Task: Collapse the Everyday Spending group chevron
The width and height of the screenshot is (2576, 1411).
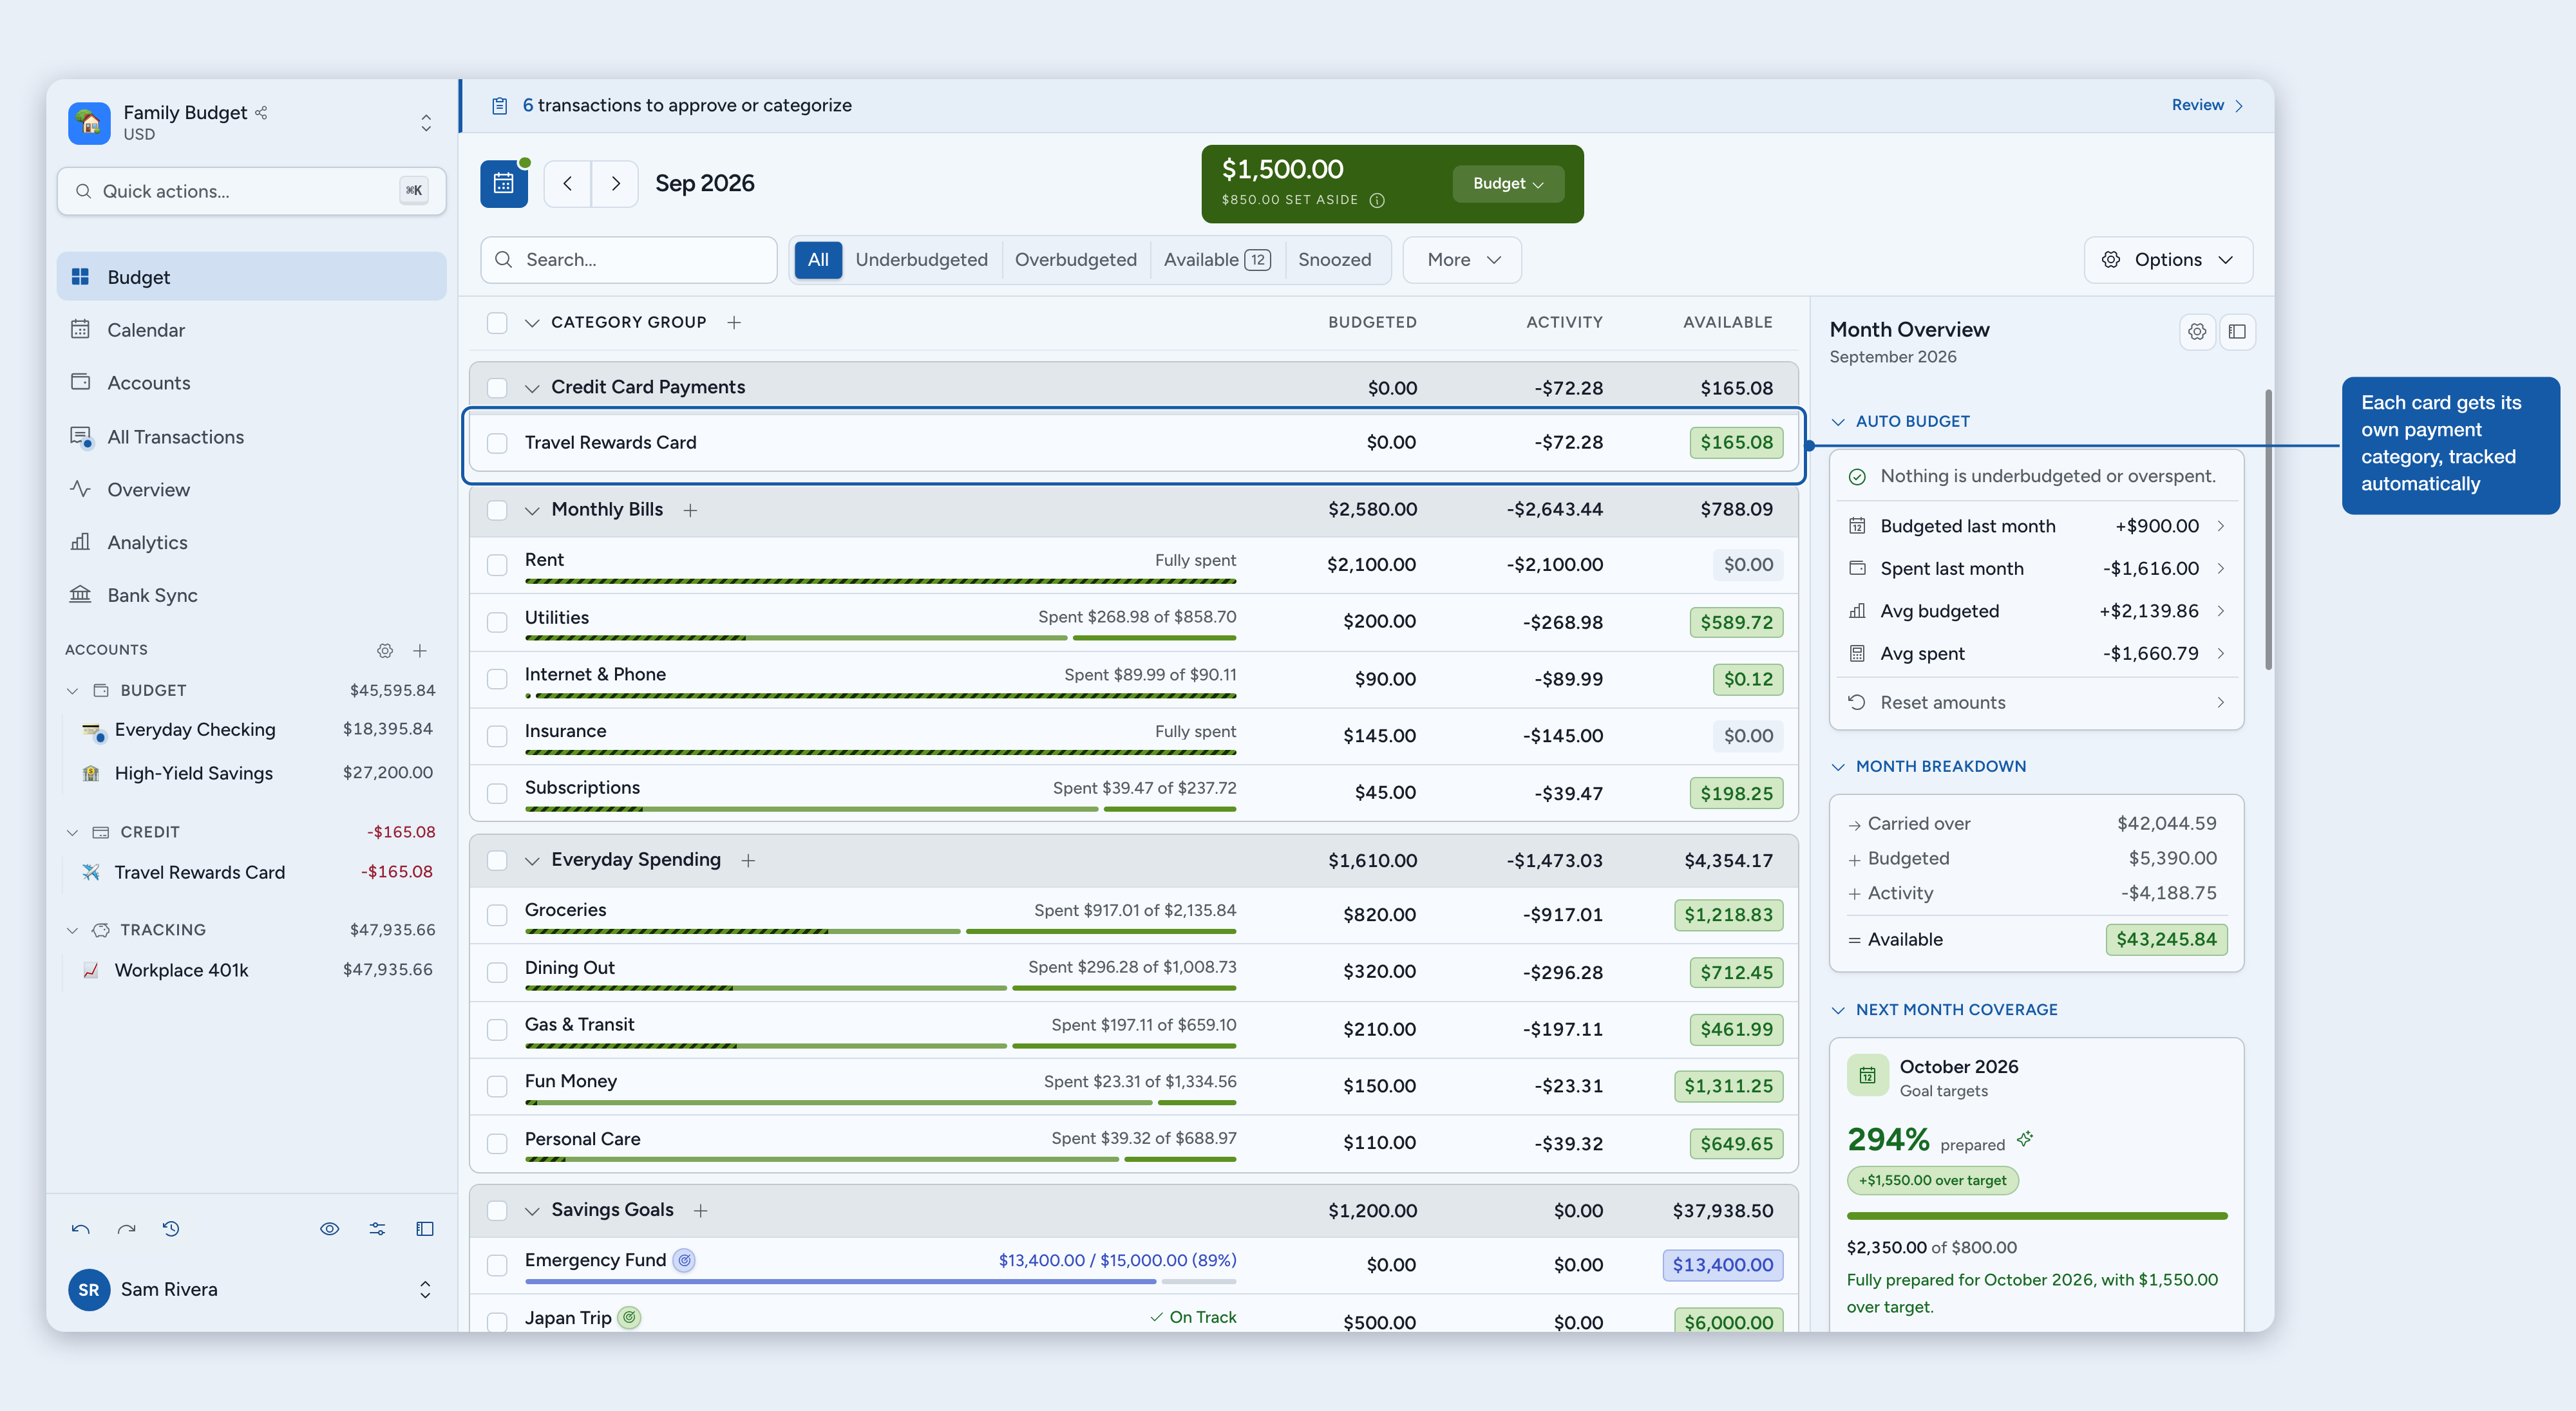Action: 532,861
